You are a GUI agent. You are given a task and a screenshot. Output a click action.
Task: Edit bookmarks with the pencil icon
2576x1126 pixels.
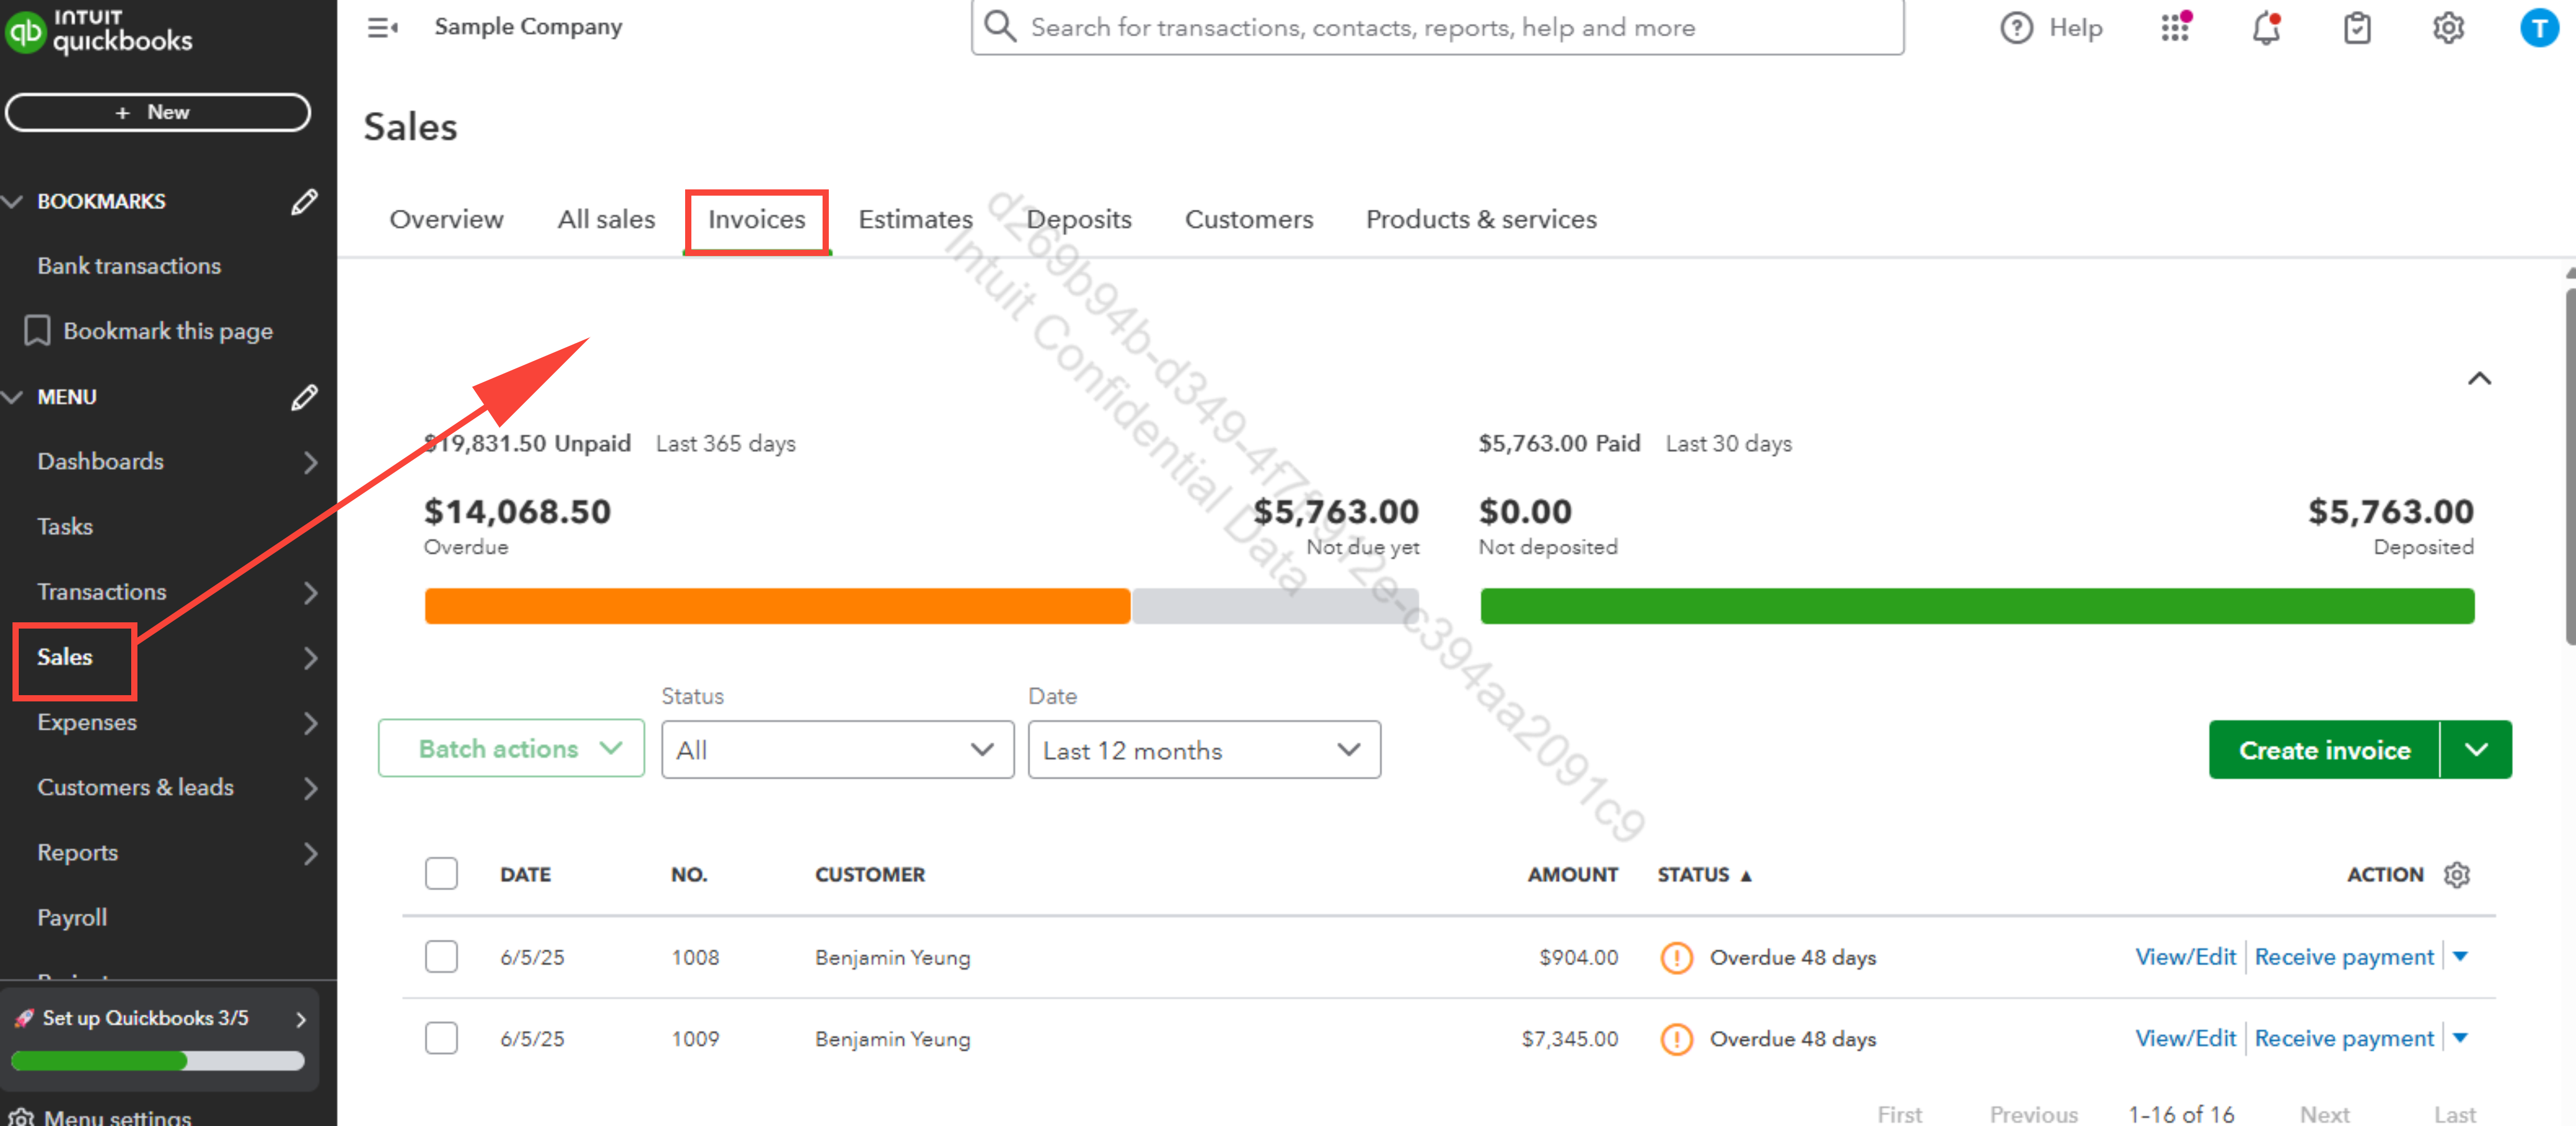click(304, 202)
